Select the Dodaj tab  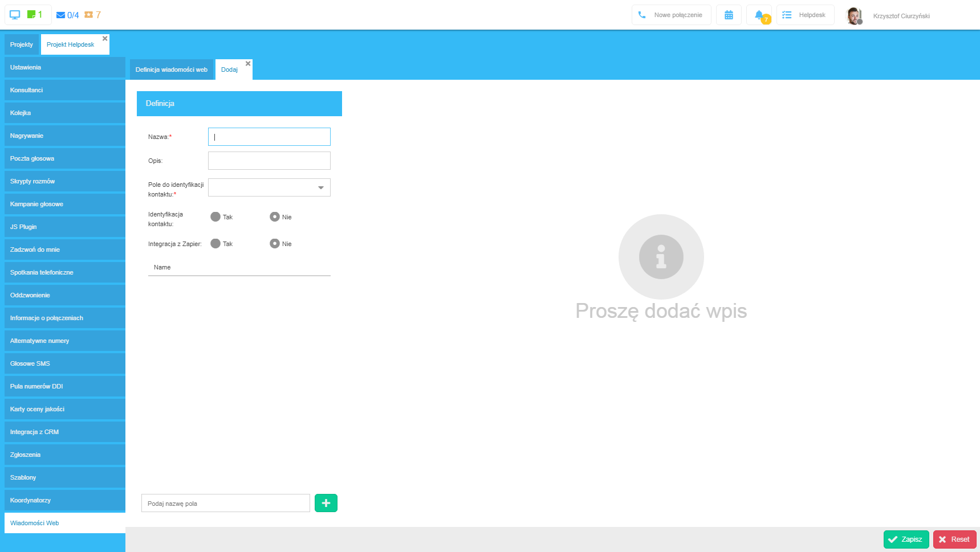point(229,69)
